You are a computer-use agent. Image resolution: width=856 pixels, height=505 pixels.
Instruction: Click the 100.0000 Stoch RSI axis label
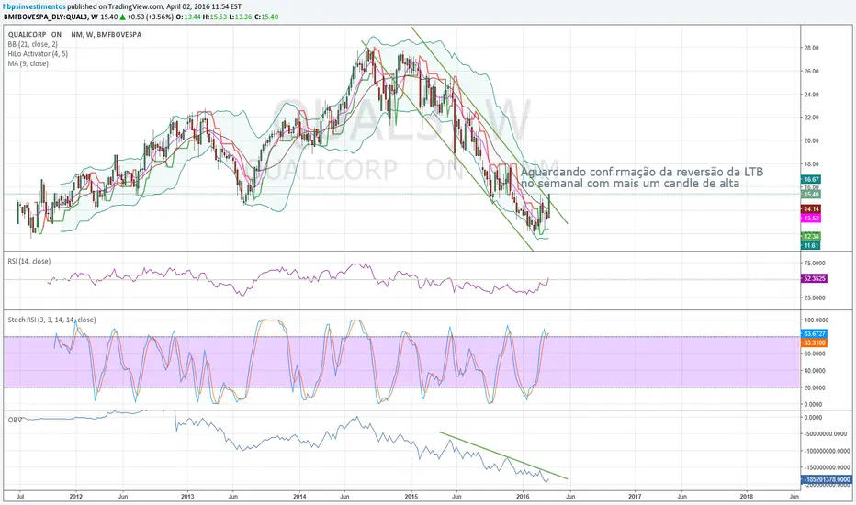pos(815,320)
